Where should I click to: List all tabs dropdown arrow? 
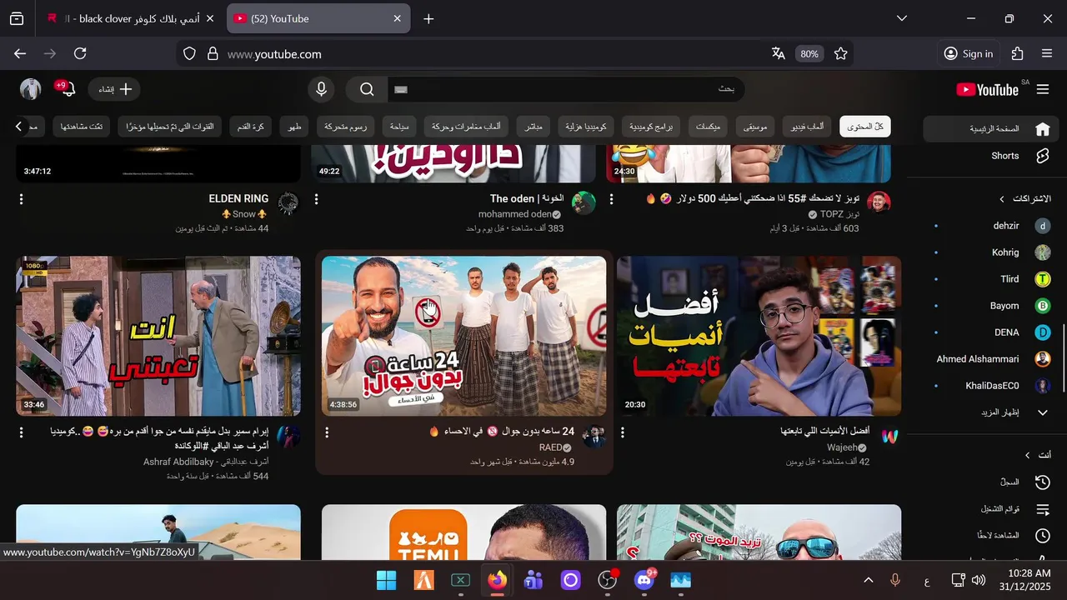901,18
